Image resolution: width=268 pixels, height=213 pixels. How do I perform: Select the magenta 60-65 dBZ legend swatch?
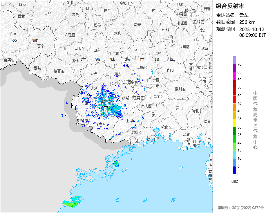coord(234,76)
